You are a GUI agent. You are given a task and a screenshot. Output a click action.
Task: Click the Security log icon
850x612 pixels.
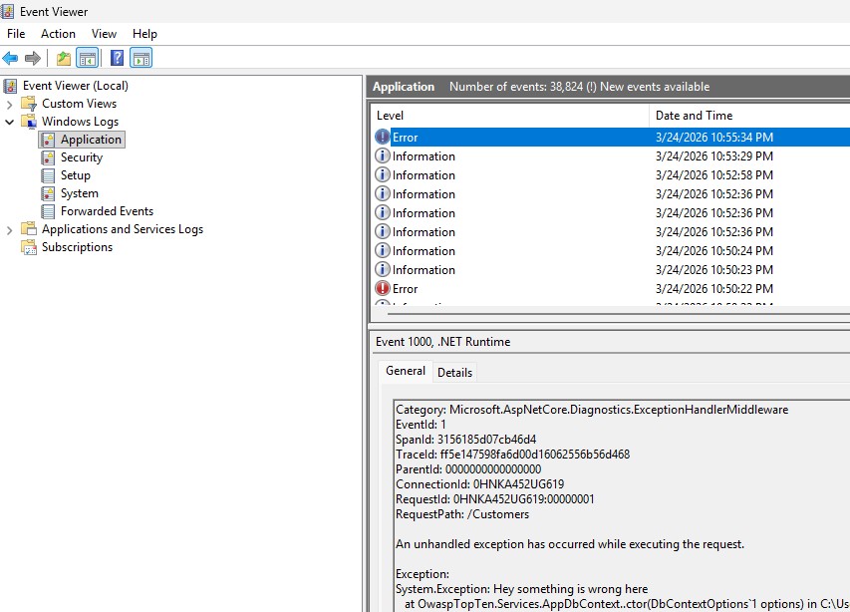coord(48,157)
